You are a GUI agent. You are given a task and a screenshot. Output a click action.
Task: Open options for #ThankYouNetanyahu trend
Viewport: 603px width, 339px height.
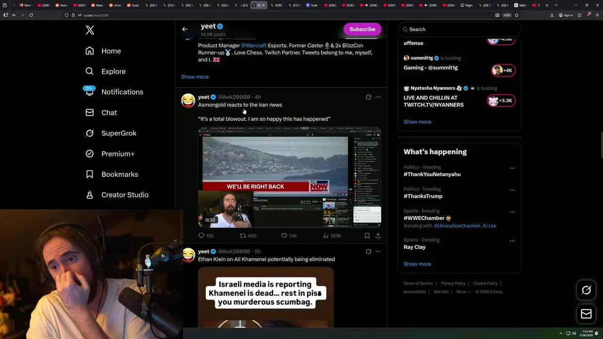pyautogui.click(x=512, y=168)
